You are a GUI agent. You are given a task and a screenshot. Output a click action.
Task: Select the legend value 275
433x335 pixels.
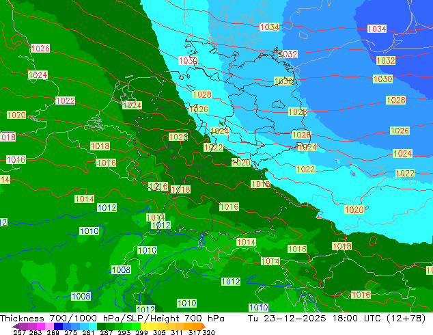(x=71, y=332)
